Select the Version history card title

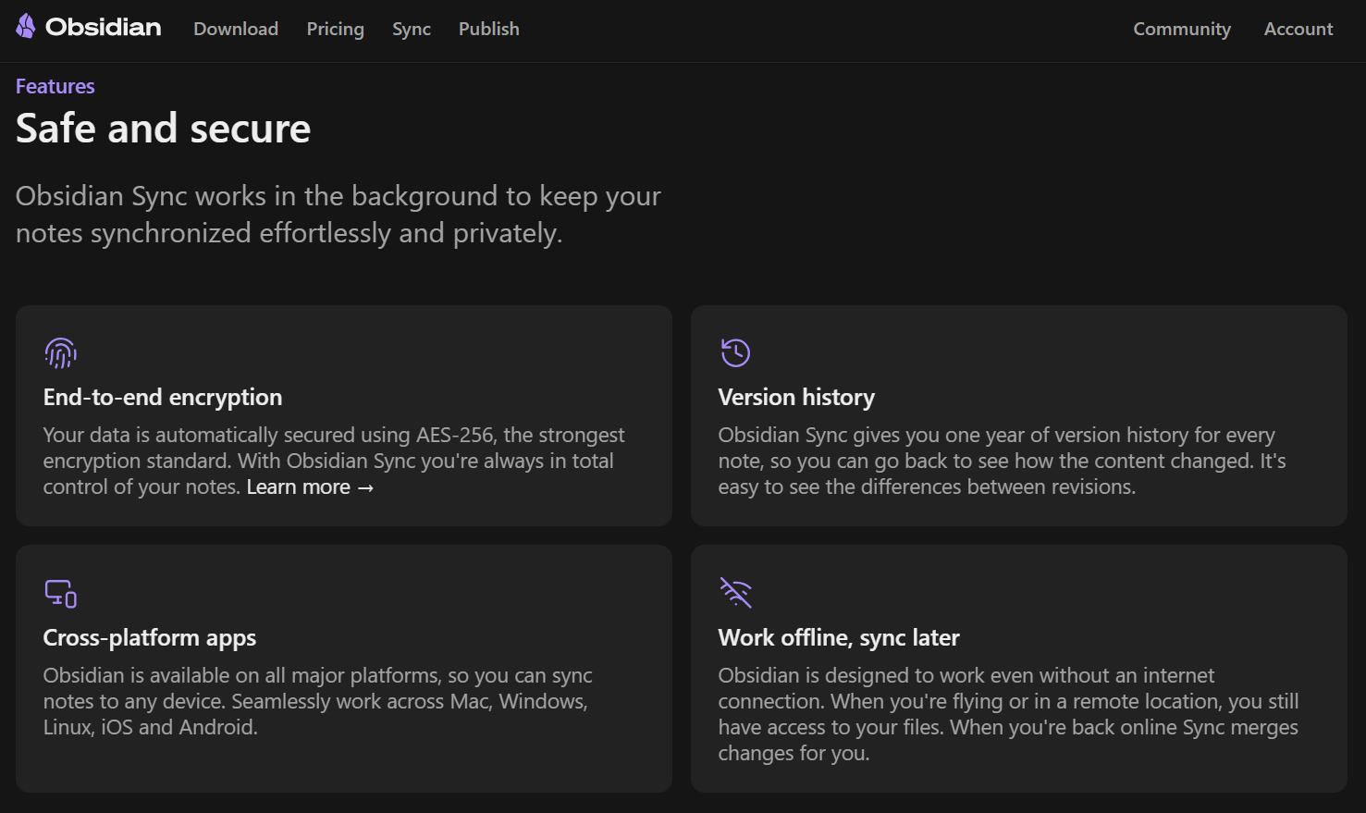pyautogui.click(x=796, y=397)
